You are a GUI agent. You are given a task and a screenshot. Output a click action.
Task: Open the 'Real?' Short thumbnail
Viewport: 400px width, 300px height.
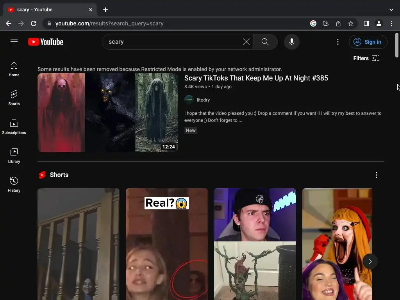pos(167,244)
